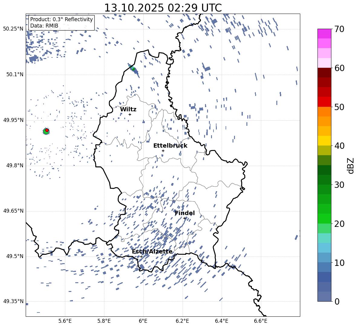Click the colorbar tick value 40
Viewport: 358px width, 327px height.
pyautogui.click(x=339, y=146)
